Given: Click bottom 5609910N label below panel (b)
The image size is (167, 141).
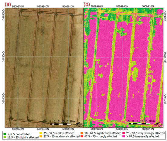Looking at the screenshot, I should 148,129.
